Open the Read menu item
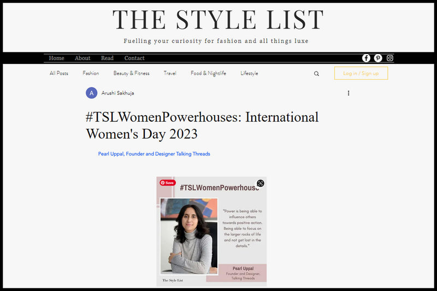Image resolution: width=437 pixels, height=291 pixels. [x=107, y=58]
